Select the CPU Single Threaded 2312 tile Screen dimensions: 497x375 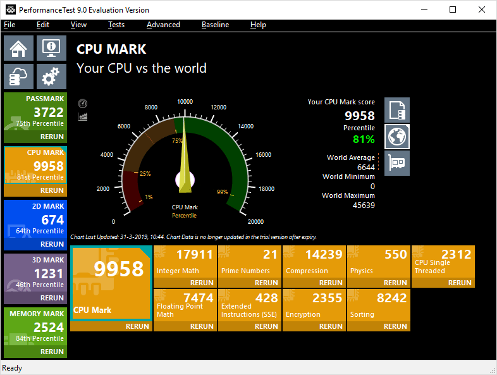pyautogui.click(x=443, y=262)
